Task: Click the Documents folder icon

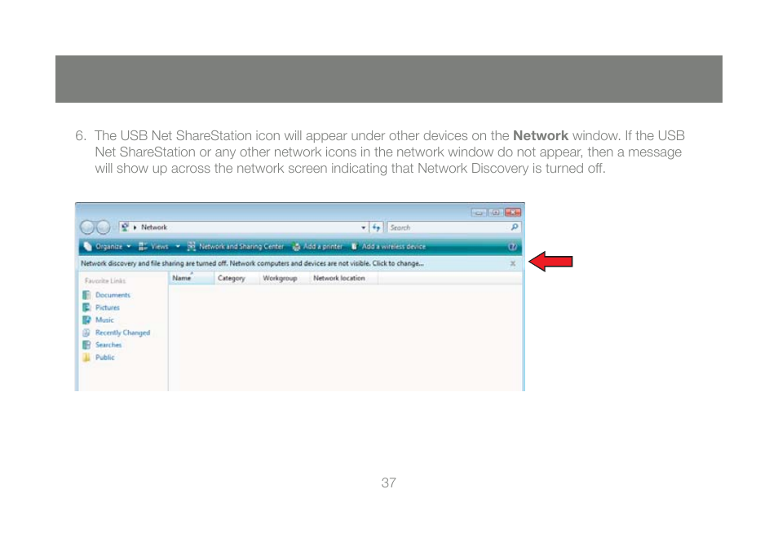Action: tap(86, 295)
